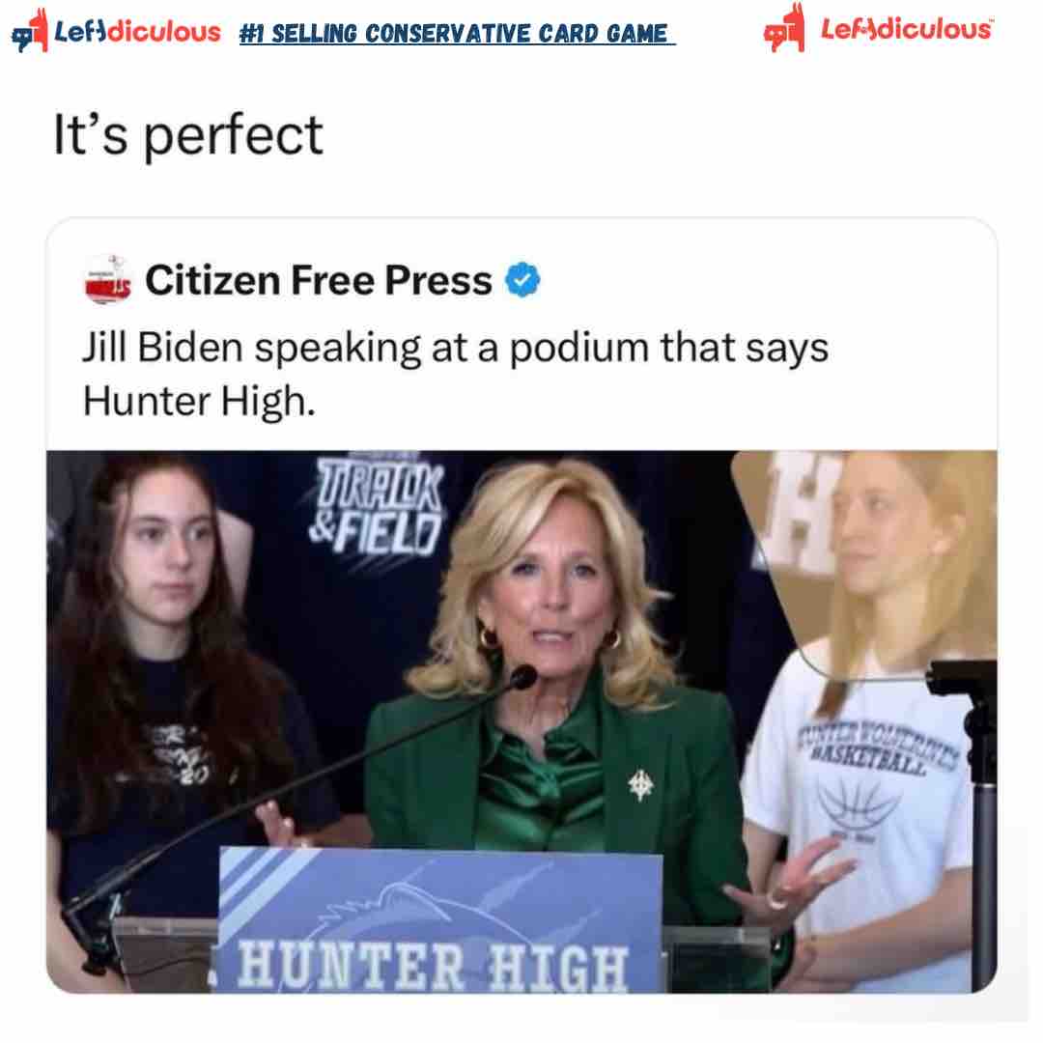Open the Citizen Free Press profile avatar
Screen dimensions: 1043x1043
click(108, 279)
